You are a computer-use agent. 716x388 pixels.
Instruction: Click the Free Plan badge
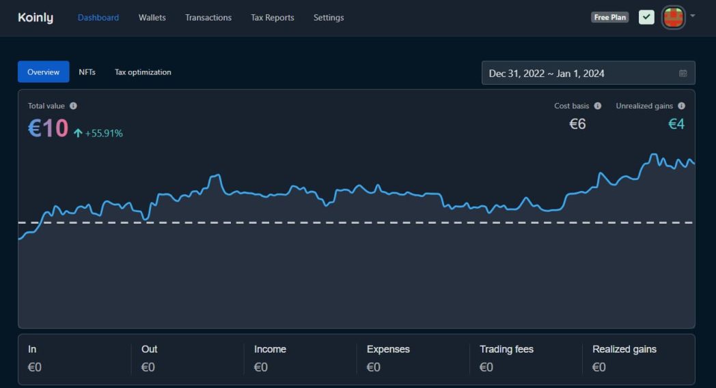coord(609,17)
